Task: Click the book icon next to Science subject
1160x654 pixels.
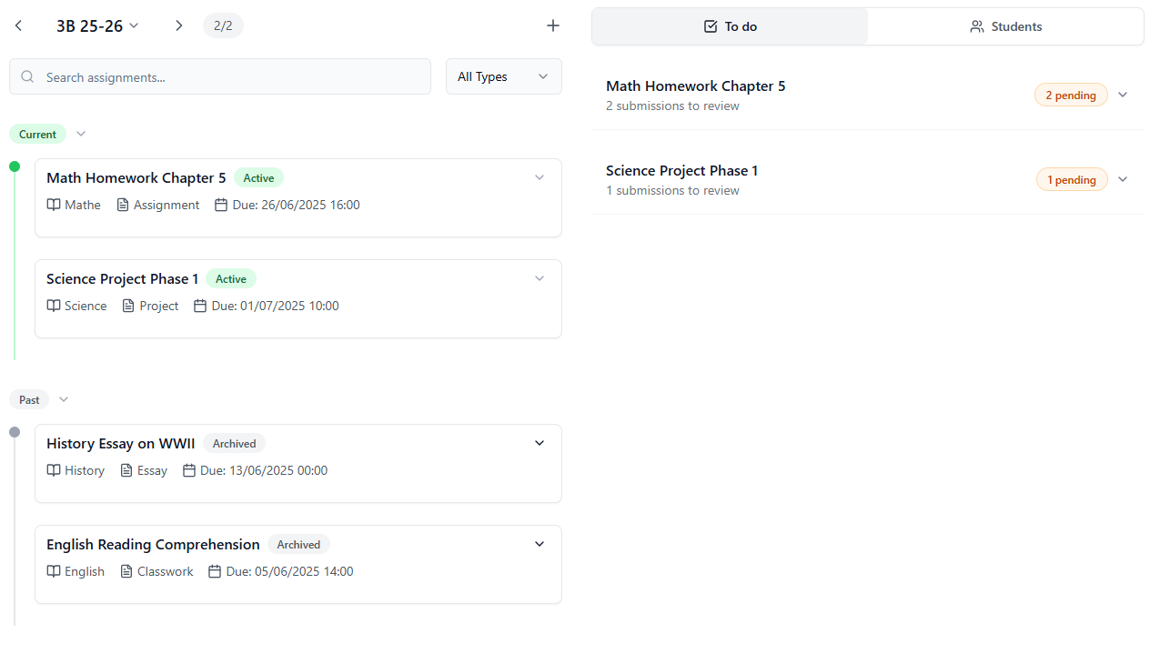Action: [53, 306]
